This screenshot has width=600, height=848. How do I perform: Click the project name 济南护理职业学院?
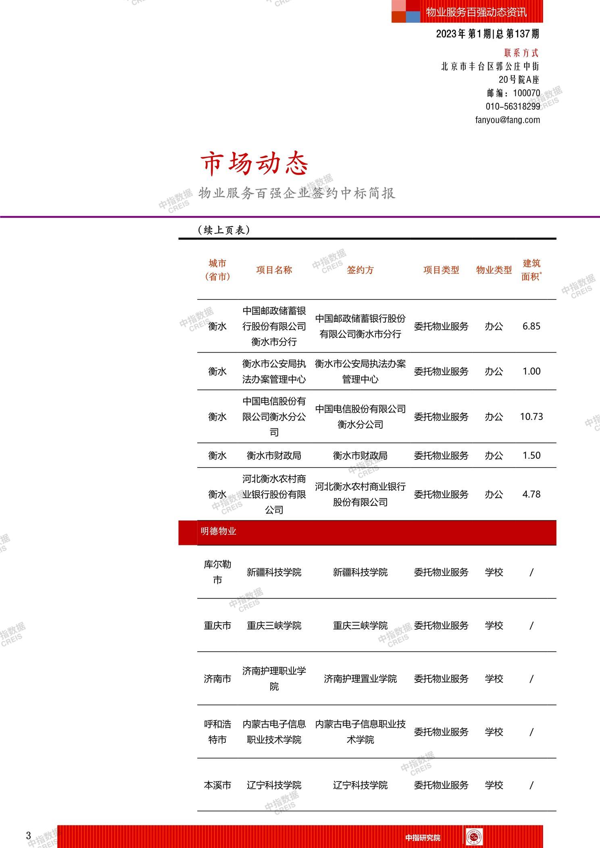[x=274, y=679]
